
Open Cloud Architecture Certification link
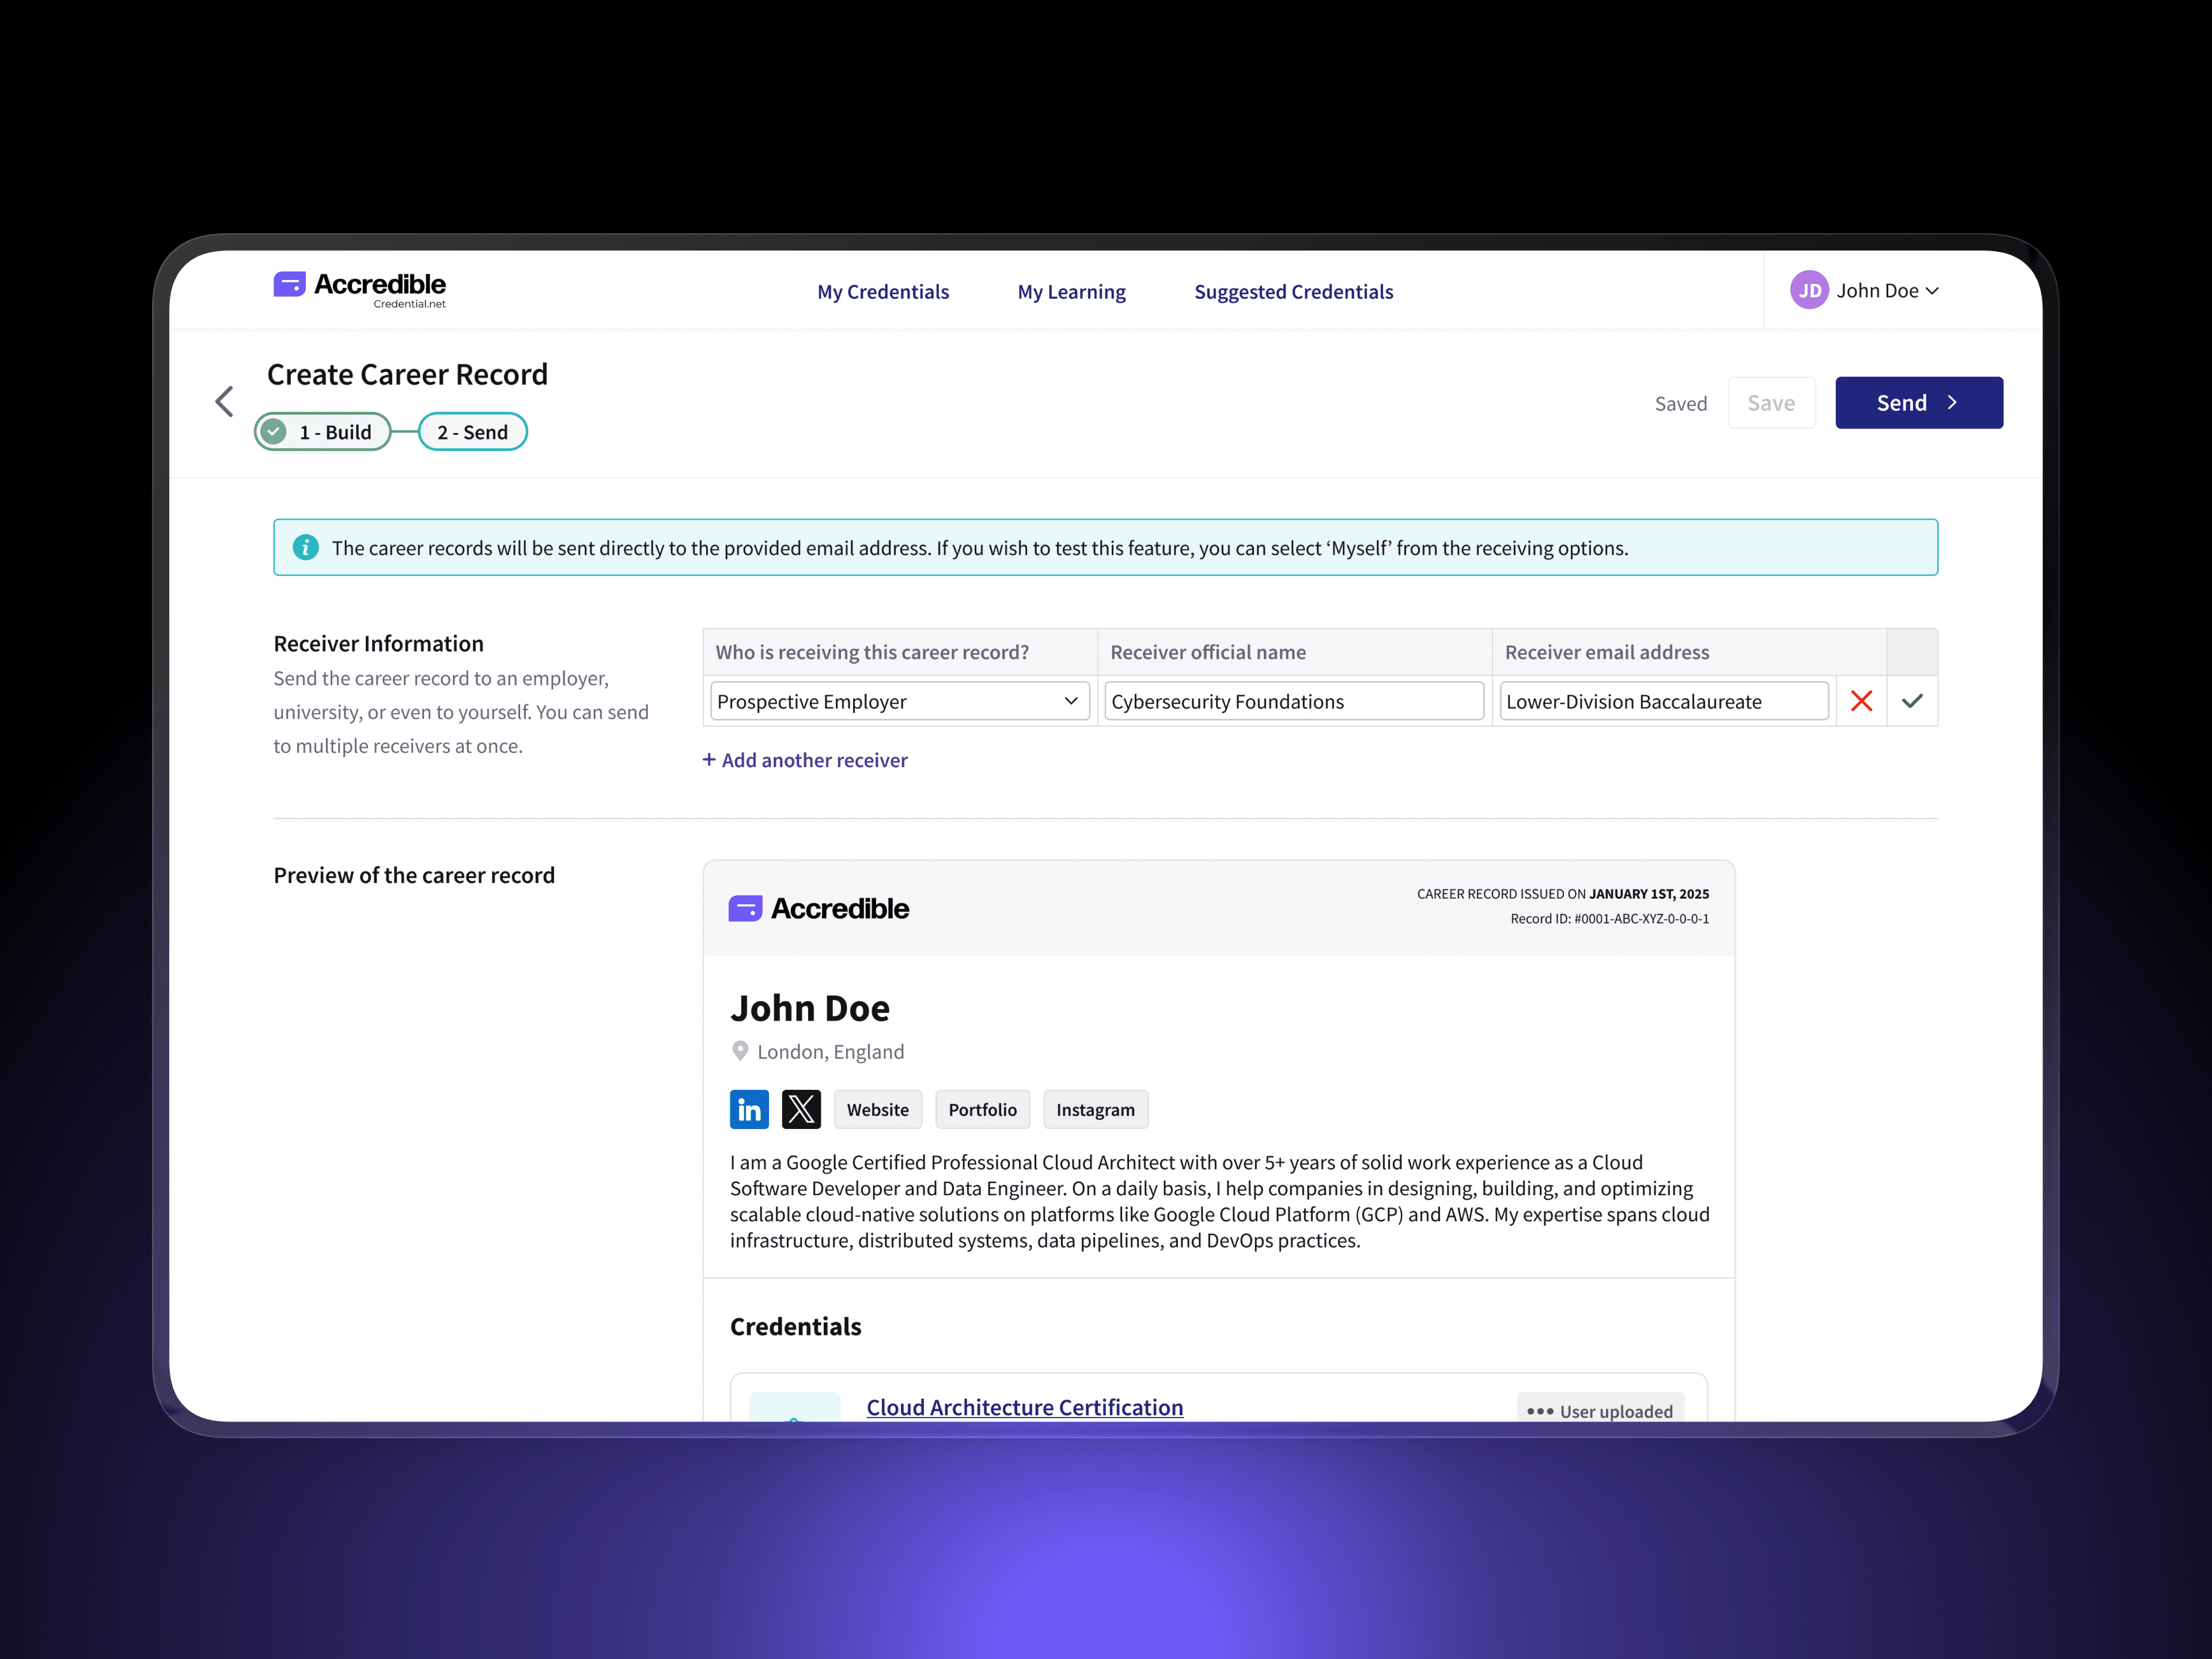(x=1024, y=1406)
